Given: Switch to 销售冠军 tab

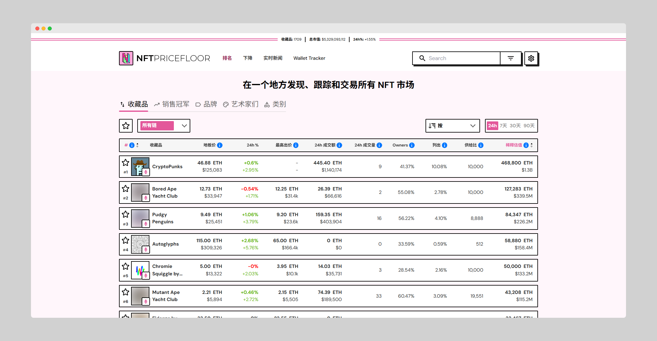Looking at the screenshot, I should click(172, 104).
